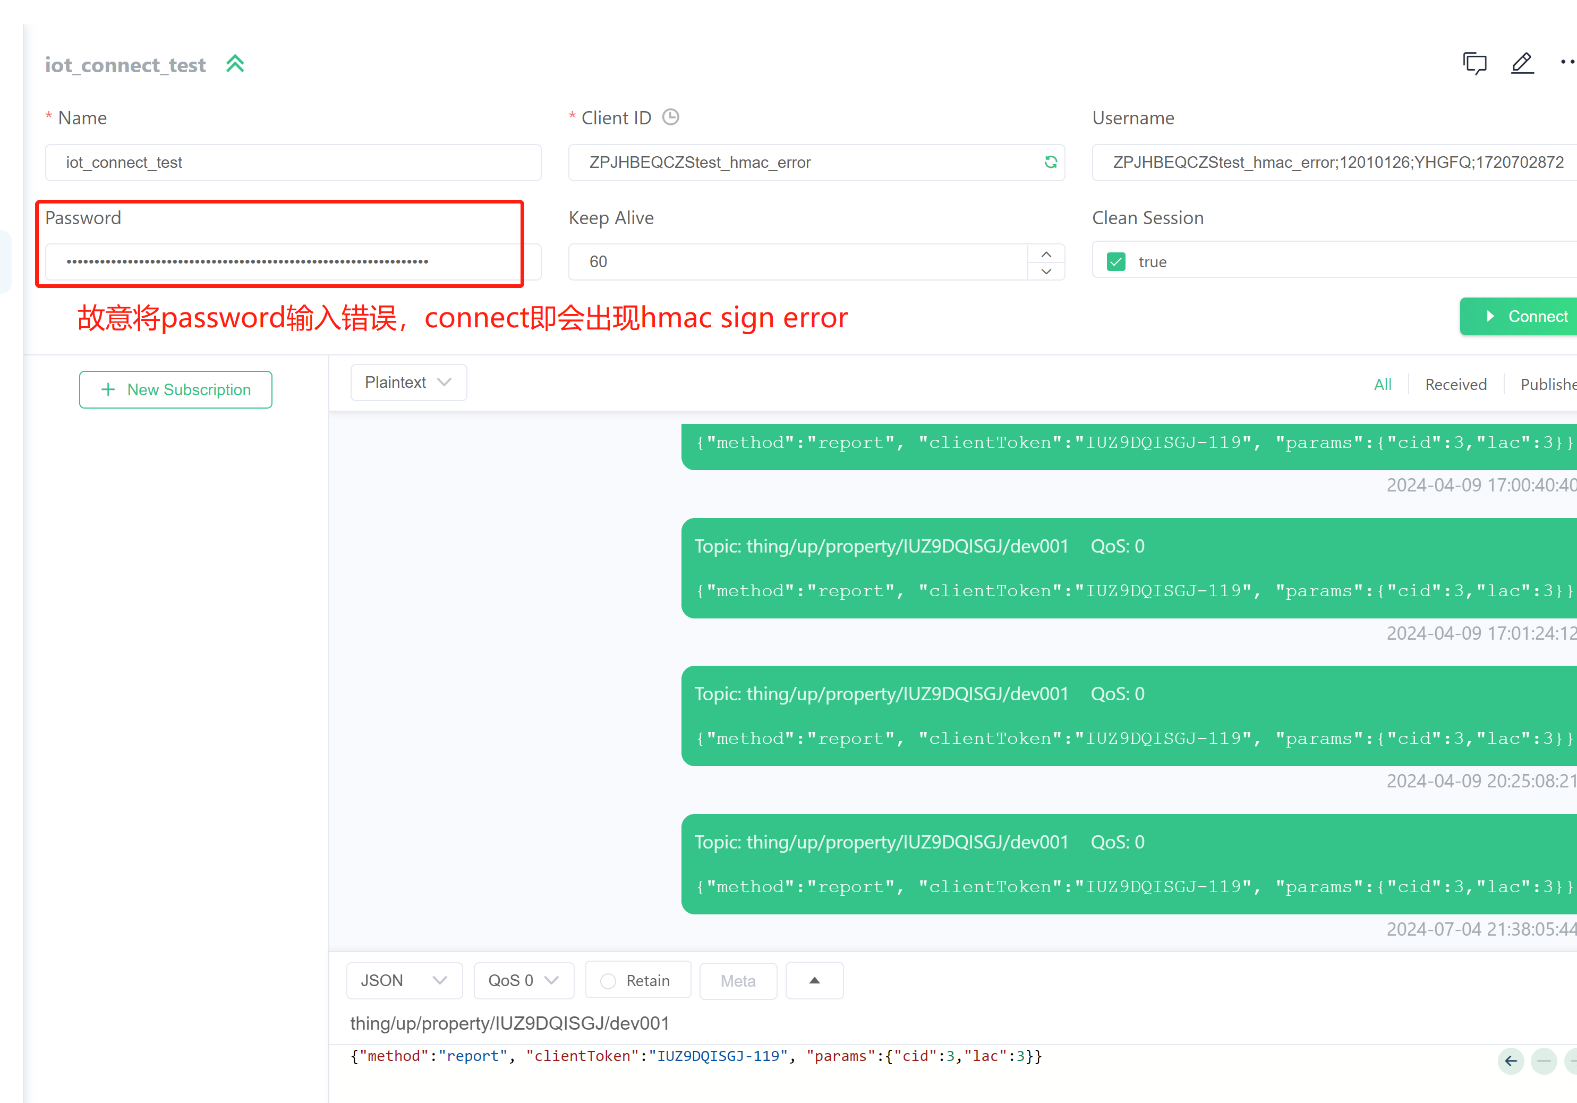The image size is (1577, 1103).
Task: Select the All messages tab
Action: tap(1382, 385)
